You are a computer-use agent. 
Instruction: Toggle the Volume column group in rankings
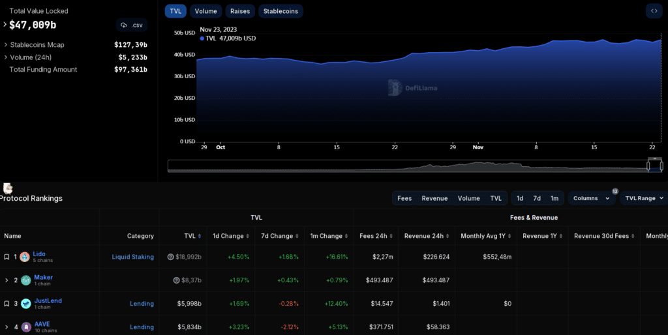[468, 198]
